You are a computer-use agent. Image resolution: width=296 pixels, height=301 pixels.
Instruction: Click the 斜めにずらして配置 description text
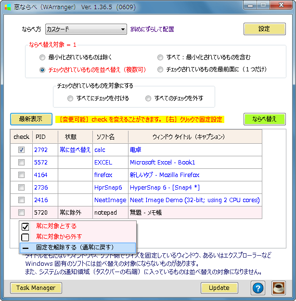[x=152, y=29]
